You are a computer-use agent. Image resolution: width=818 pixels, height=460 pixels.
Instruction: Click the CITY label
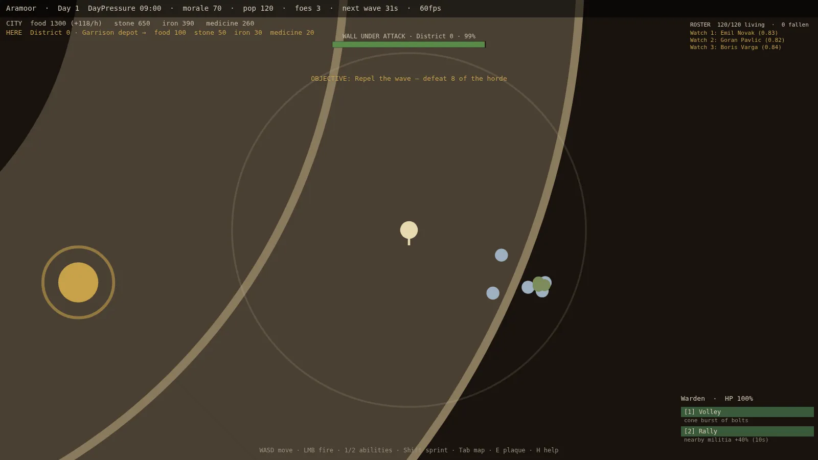pyautogui.click(x=14, y=24)
